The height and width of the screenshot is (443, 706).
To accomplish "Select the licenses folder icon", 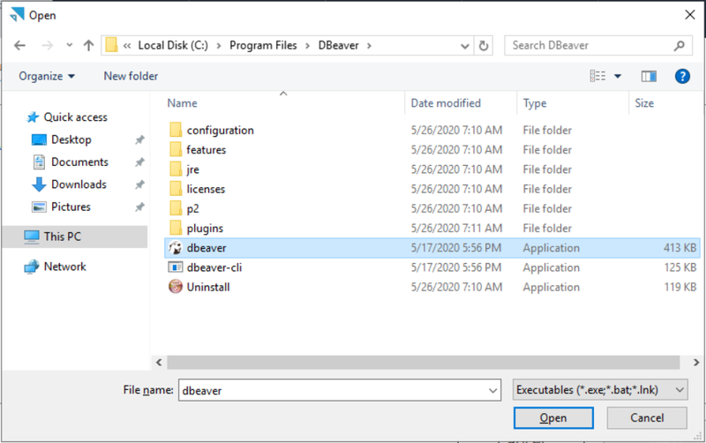I will [176, 189].
